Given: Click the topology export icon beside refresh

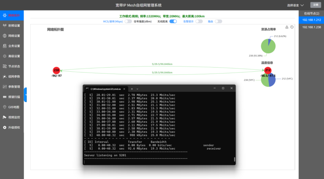Looking at the screenshot, I should (x=287, y=27).
